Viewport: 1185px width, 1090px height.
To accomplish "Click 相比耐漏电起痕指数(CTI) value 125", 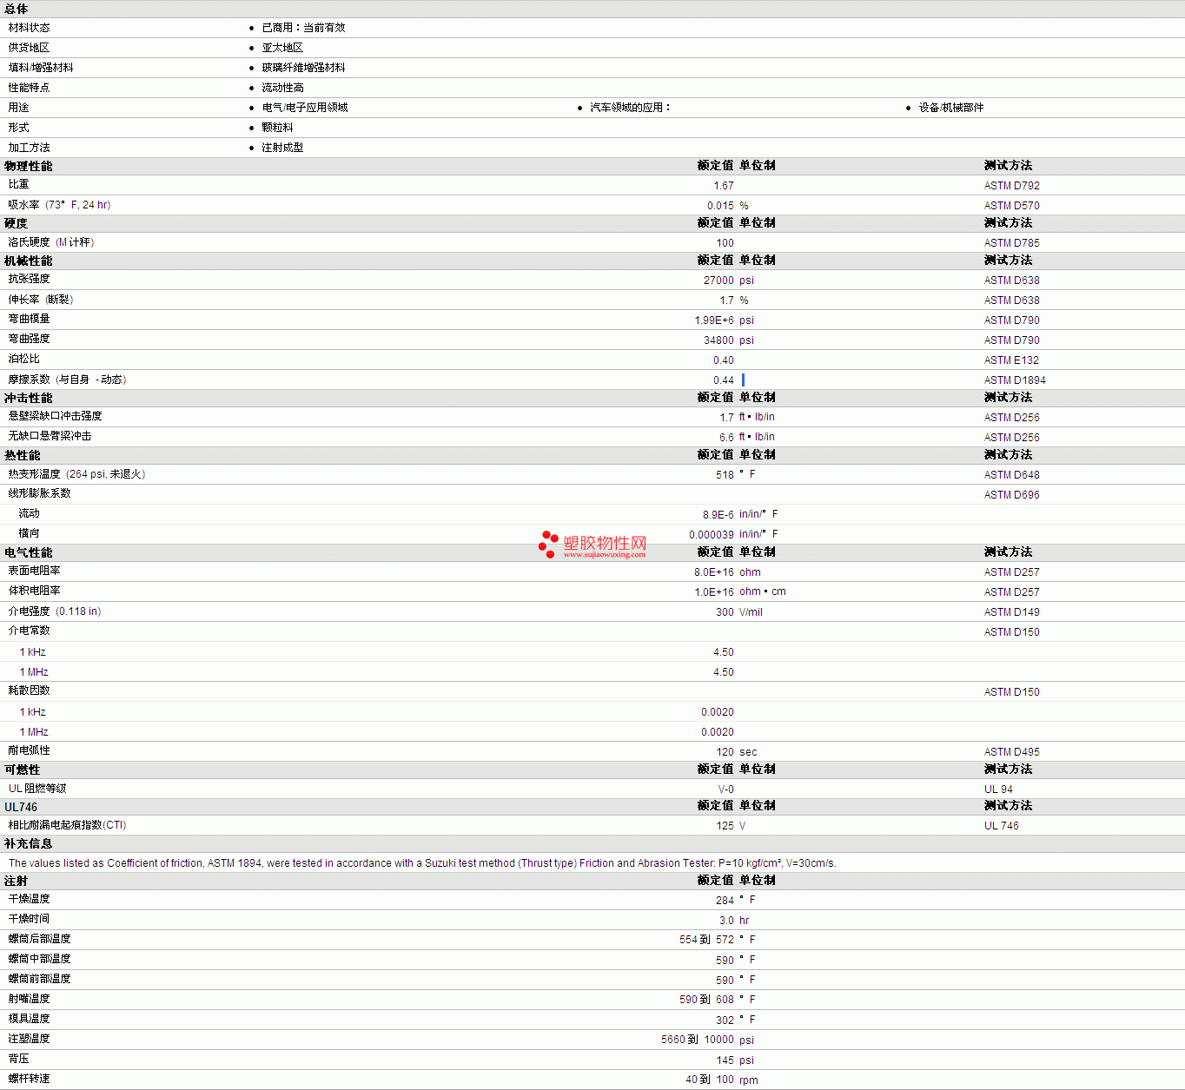I will click(x=725, y=826).
